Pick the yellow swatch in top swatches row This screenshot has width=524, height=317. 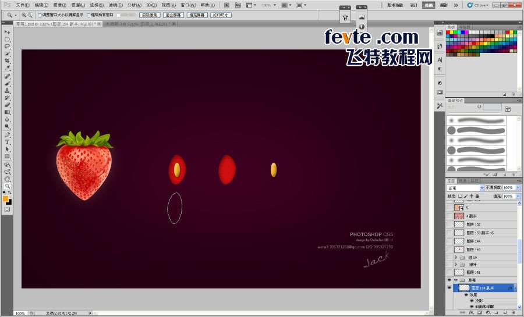pyautogui.click(x=452, y=33)
